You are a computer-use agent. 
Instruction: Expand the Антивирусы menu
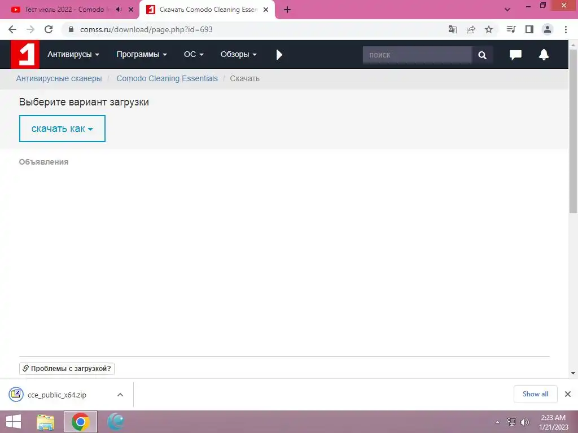[73, 55]
